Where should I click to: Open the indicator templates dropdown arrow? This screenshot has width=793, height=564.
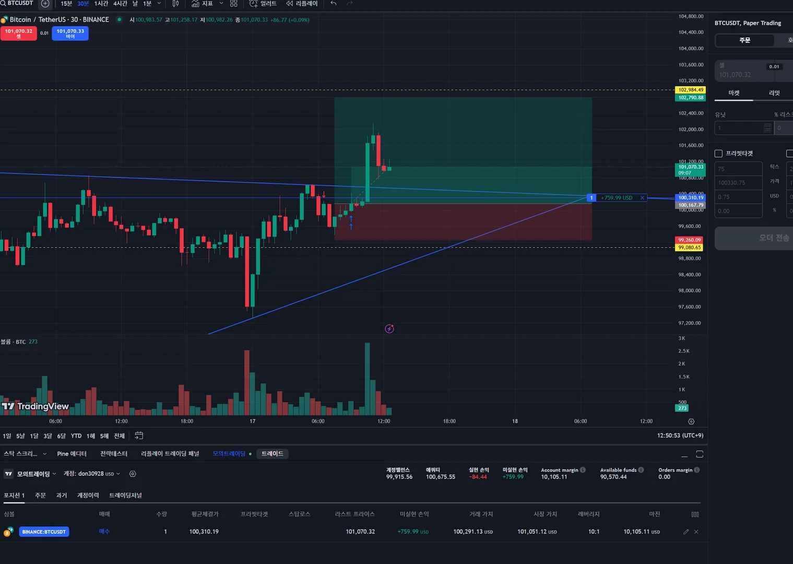pos(221,4)
